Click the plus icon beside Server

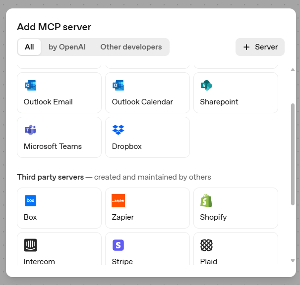point(246,47)
